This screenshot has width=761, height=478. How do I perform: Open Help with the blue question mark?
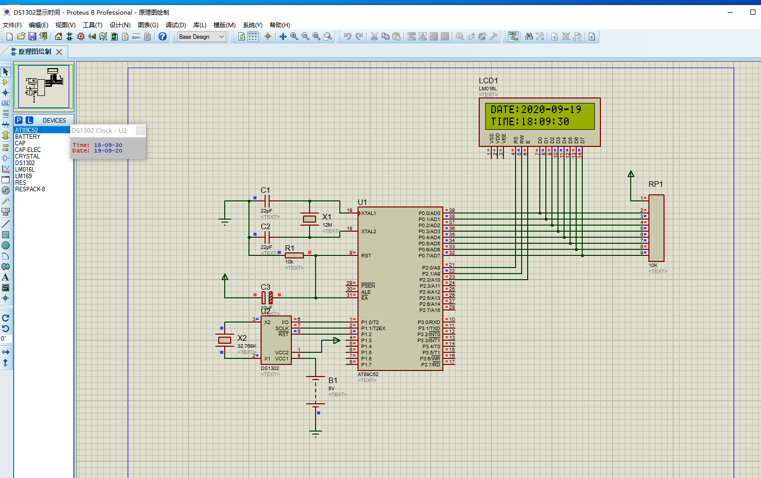pyautogui.click(x=163, y=36)
